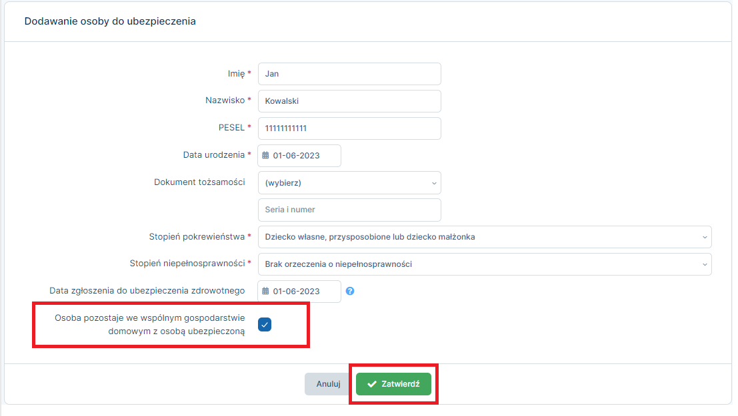This screenshot has height=416, width=738.
Task: Click the Nazwisko field containing Kowalski
Action: pyautogui.click(x=349, y=101)
